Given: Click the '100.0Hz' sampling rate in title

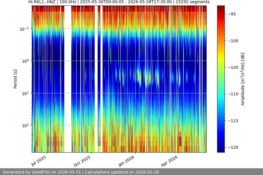Looking at the screenshot, I should [x=68, y=2].
